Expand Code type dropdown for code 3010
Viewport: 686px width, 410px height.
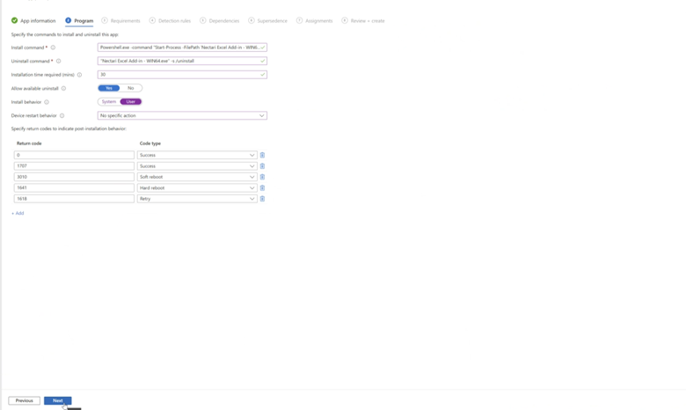click(197, 177)
